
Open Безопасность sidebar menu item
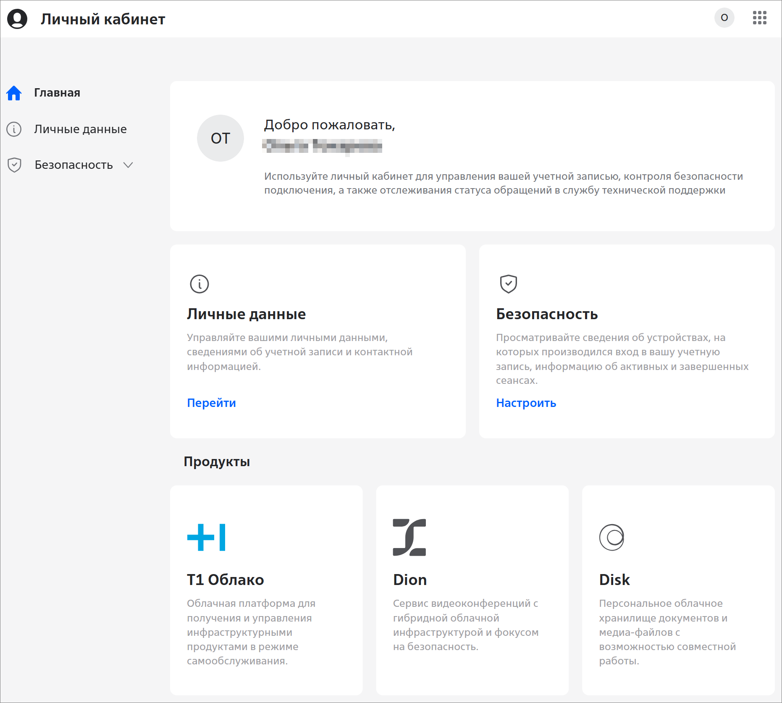[73, 165]
